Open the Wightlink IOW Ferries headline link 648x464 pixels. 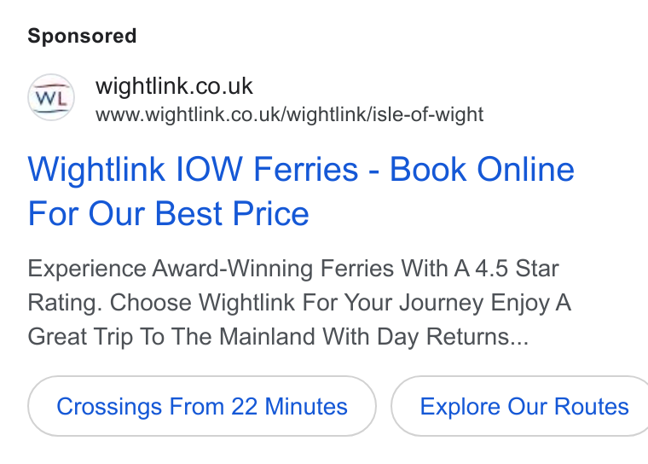tap(301, 191)
